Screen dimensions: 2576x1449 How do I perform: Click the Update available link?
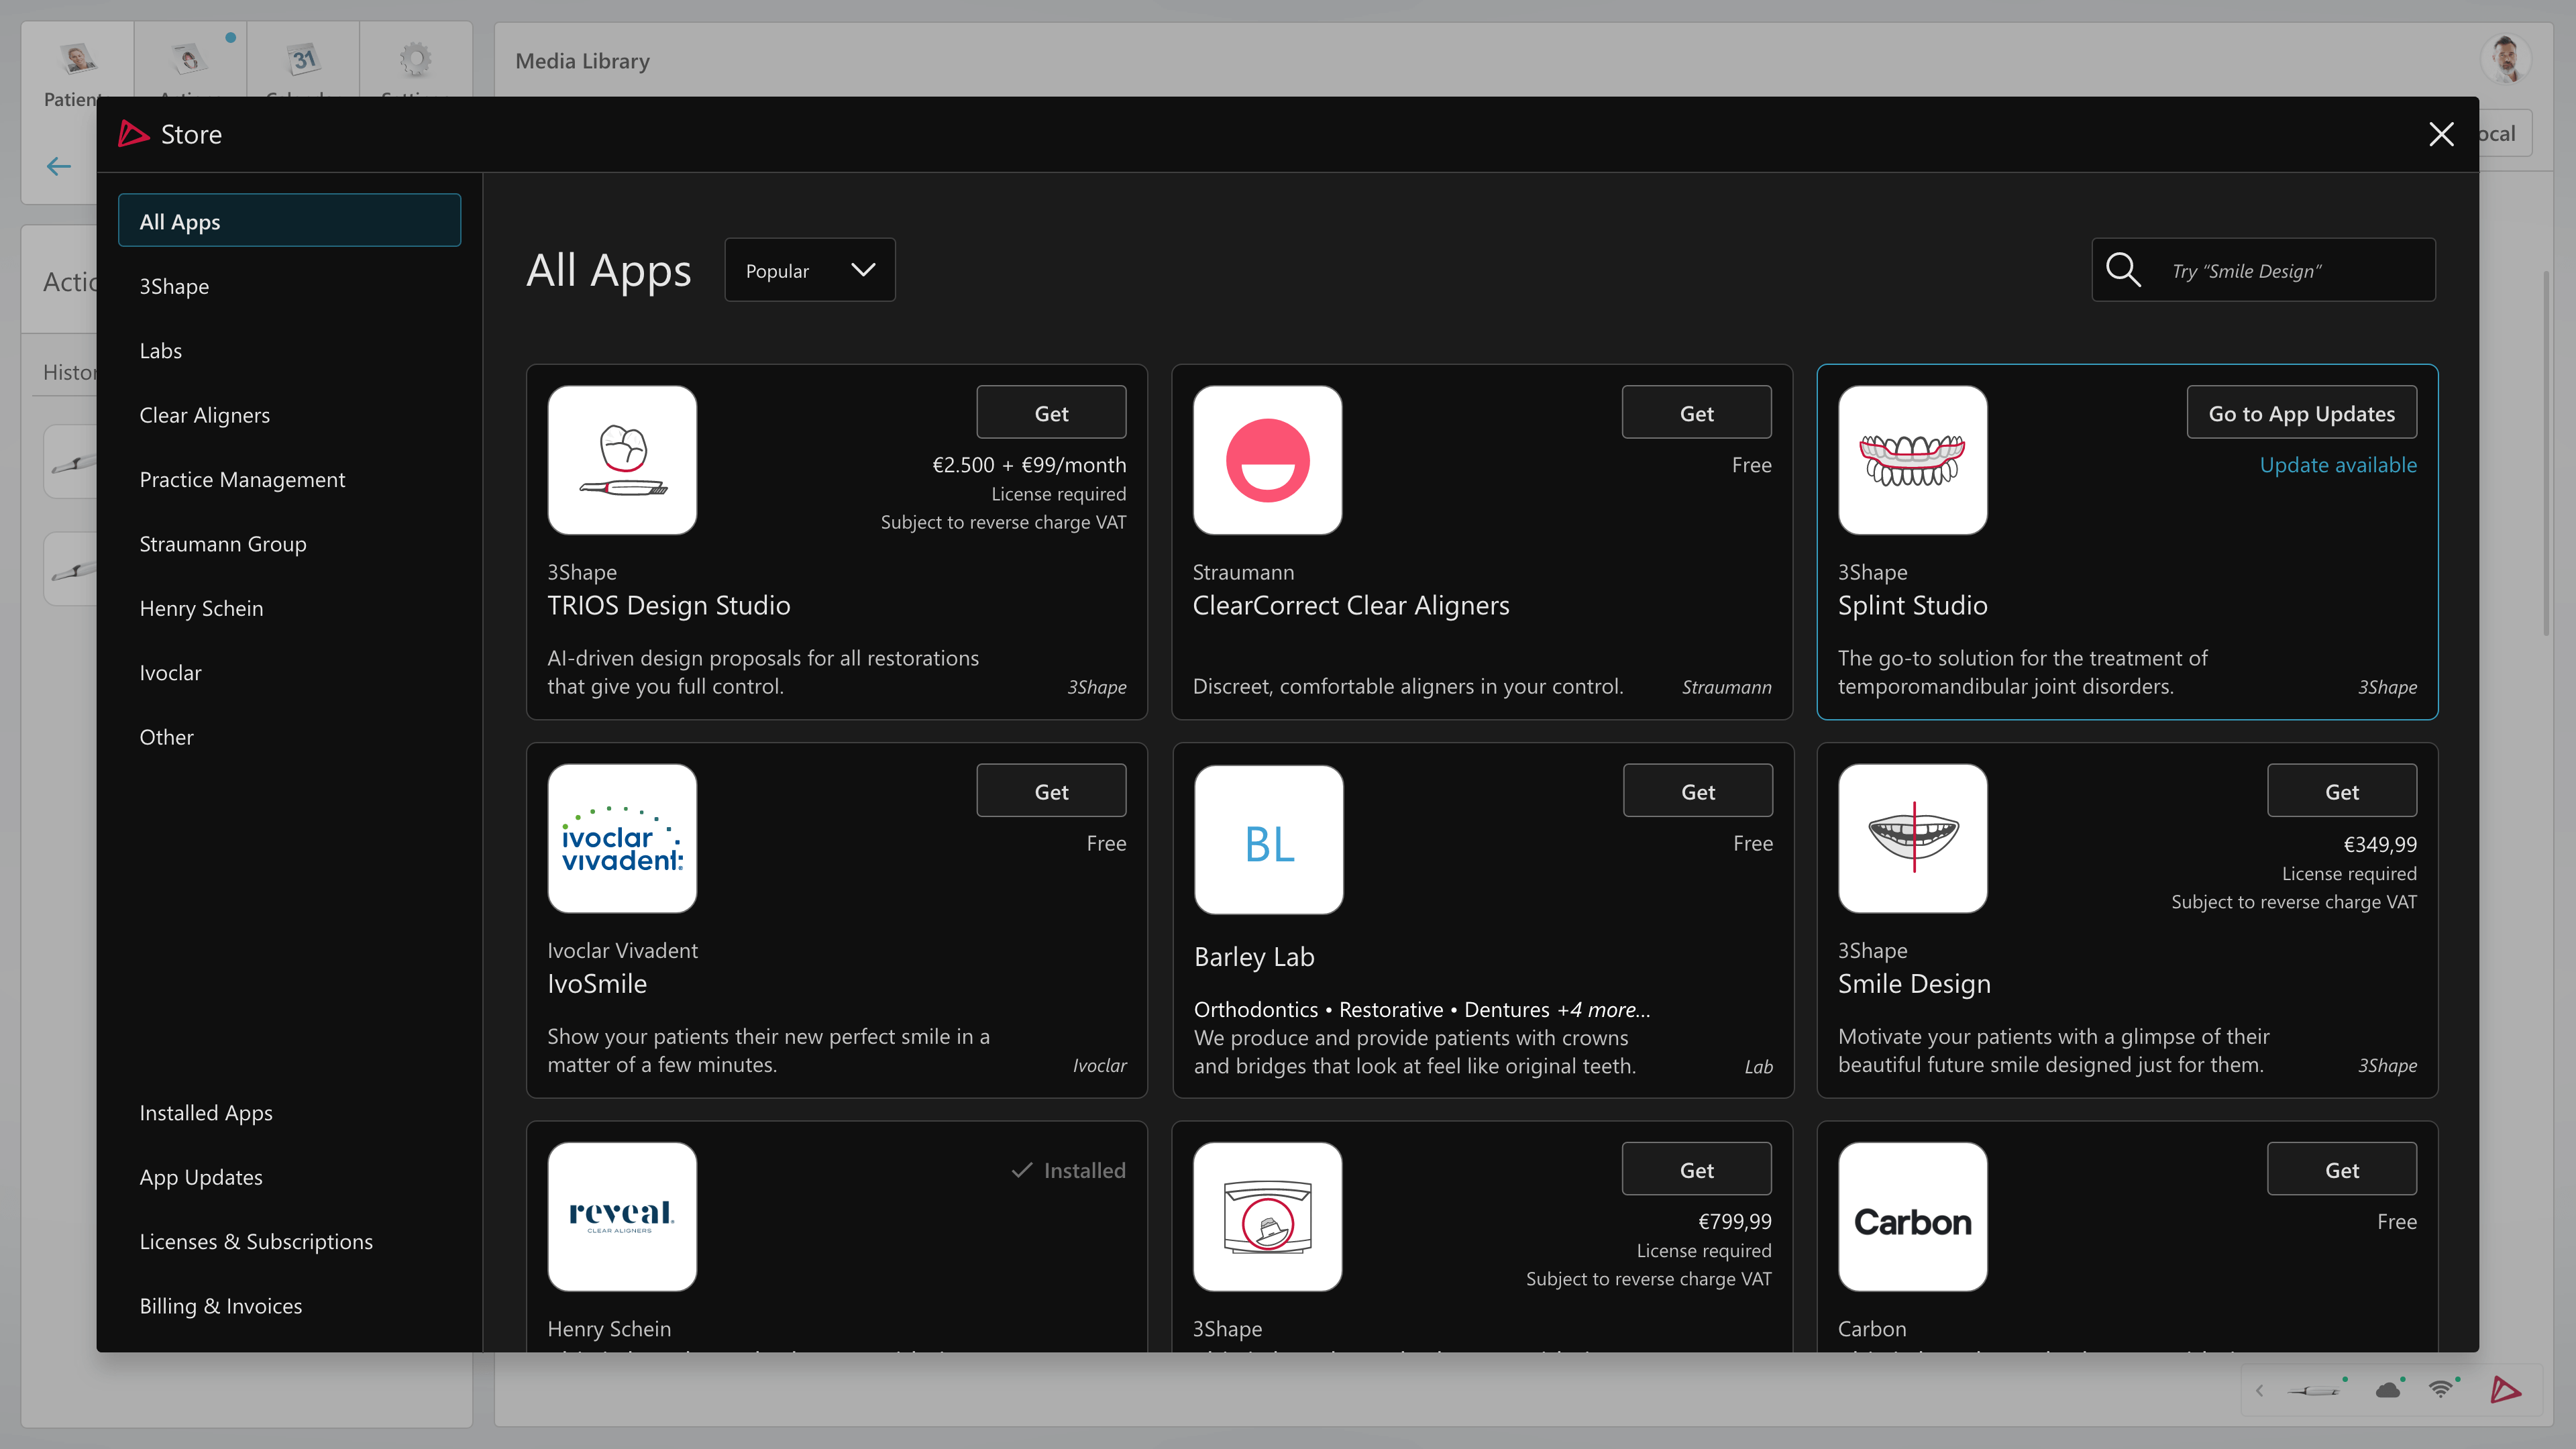[2337, 465]
